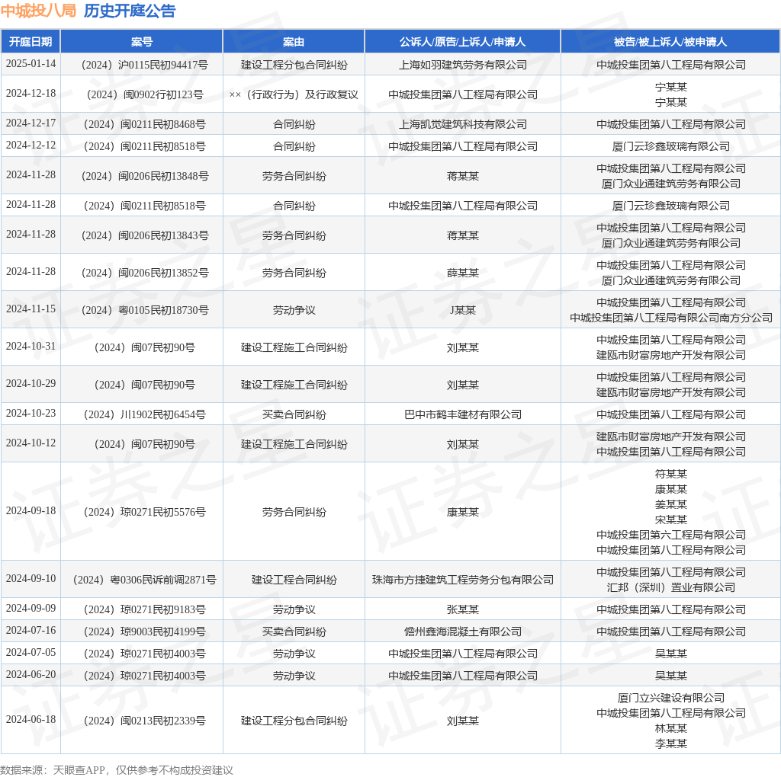
Task: Click plaintiff 上海如羽建筑劳务有限公司
Action: (463, 66)
